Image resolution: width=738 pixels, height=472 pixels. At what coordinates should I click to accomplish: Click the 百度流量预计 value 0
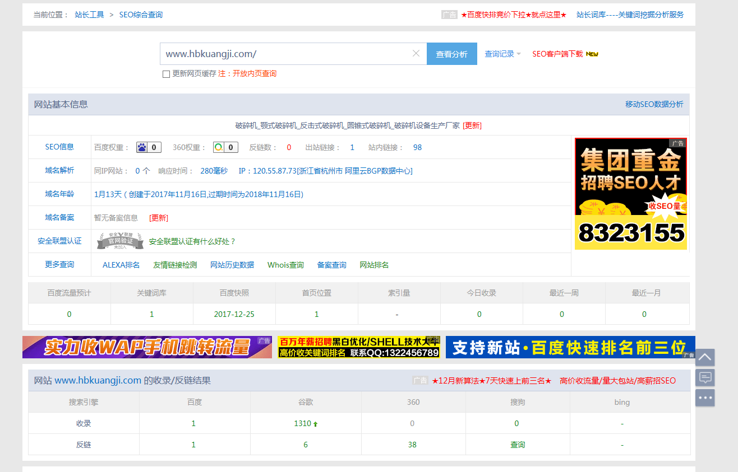click(x=70, y=314)
